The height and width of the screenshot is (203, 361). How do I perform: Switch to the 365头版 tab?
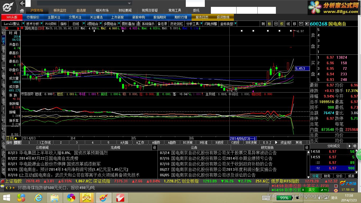[11, 17]
